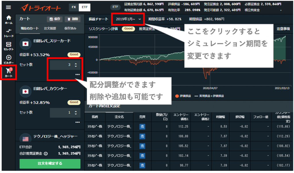Click chart date label 2021/03/13

(x=282, y=88)
